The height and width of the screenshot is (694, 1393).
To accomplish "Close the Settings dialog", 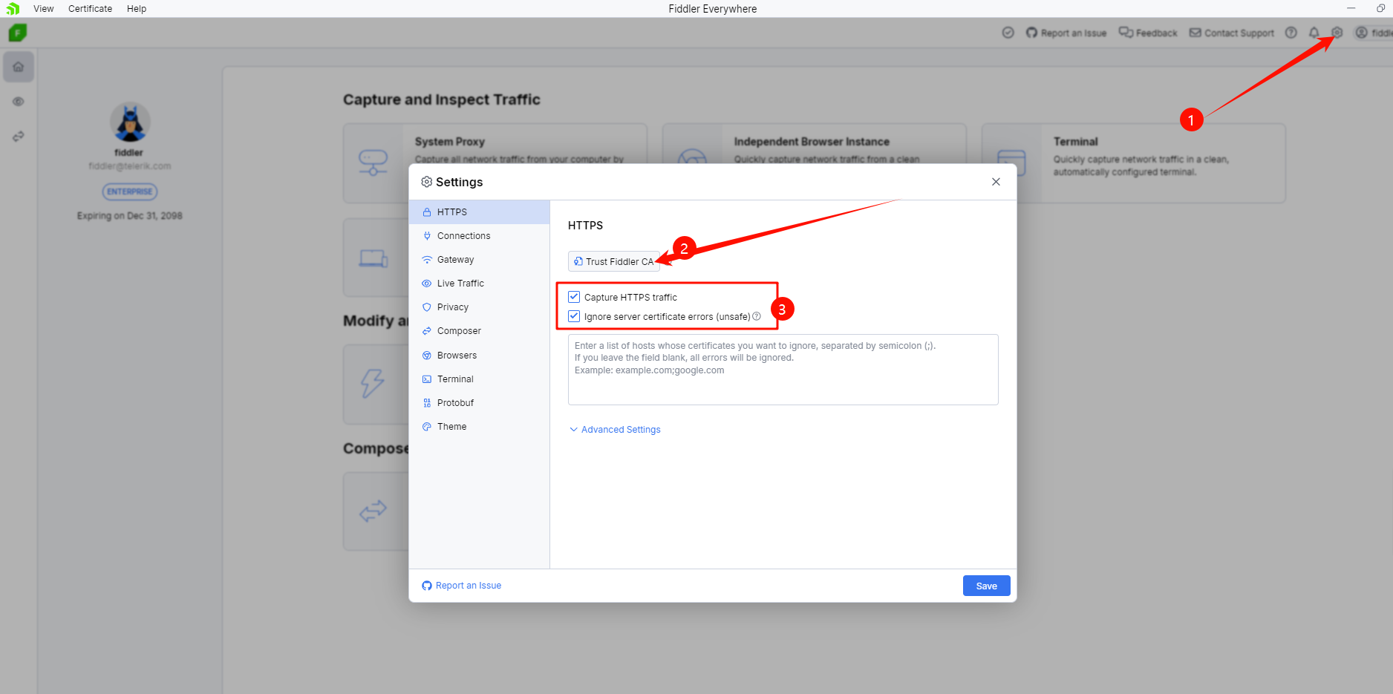I will coord(996,182).
